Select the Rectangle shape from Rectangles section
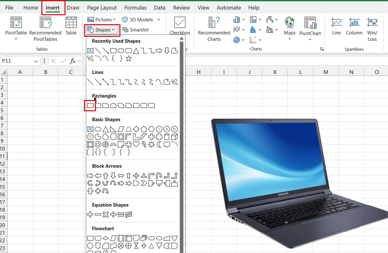 point(90,105)
